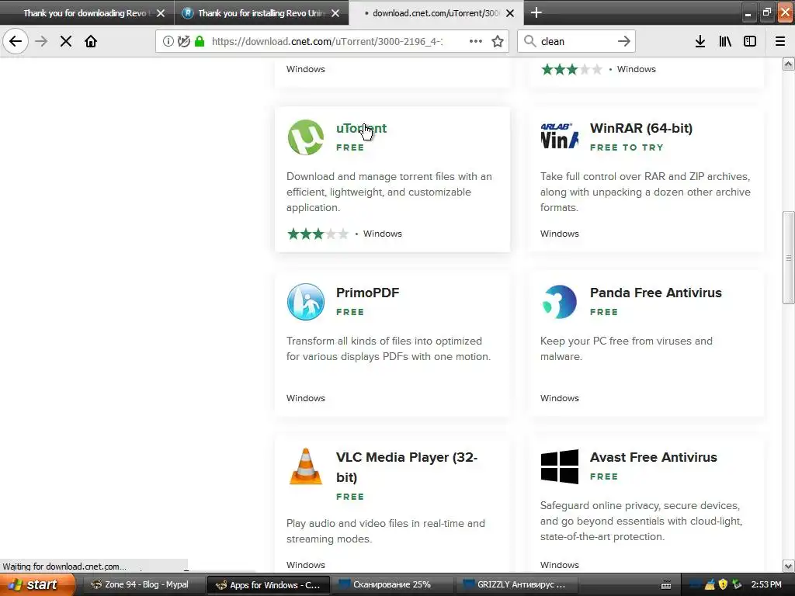Open a new browser tab

(x=536, y=12)
